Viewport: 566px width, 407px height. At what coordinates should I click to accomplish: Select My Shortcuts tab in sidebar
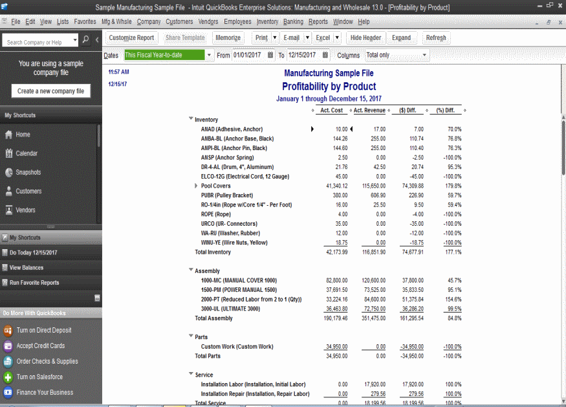51,237
